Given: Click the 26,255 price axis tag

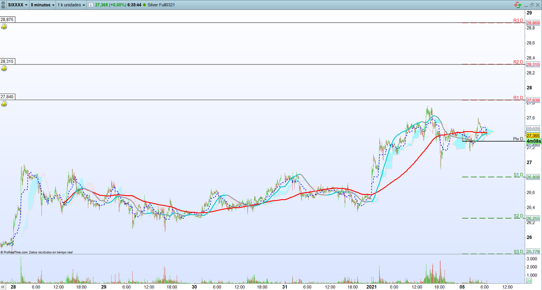Looking at the screenshot, I should tap(533, 219).
